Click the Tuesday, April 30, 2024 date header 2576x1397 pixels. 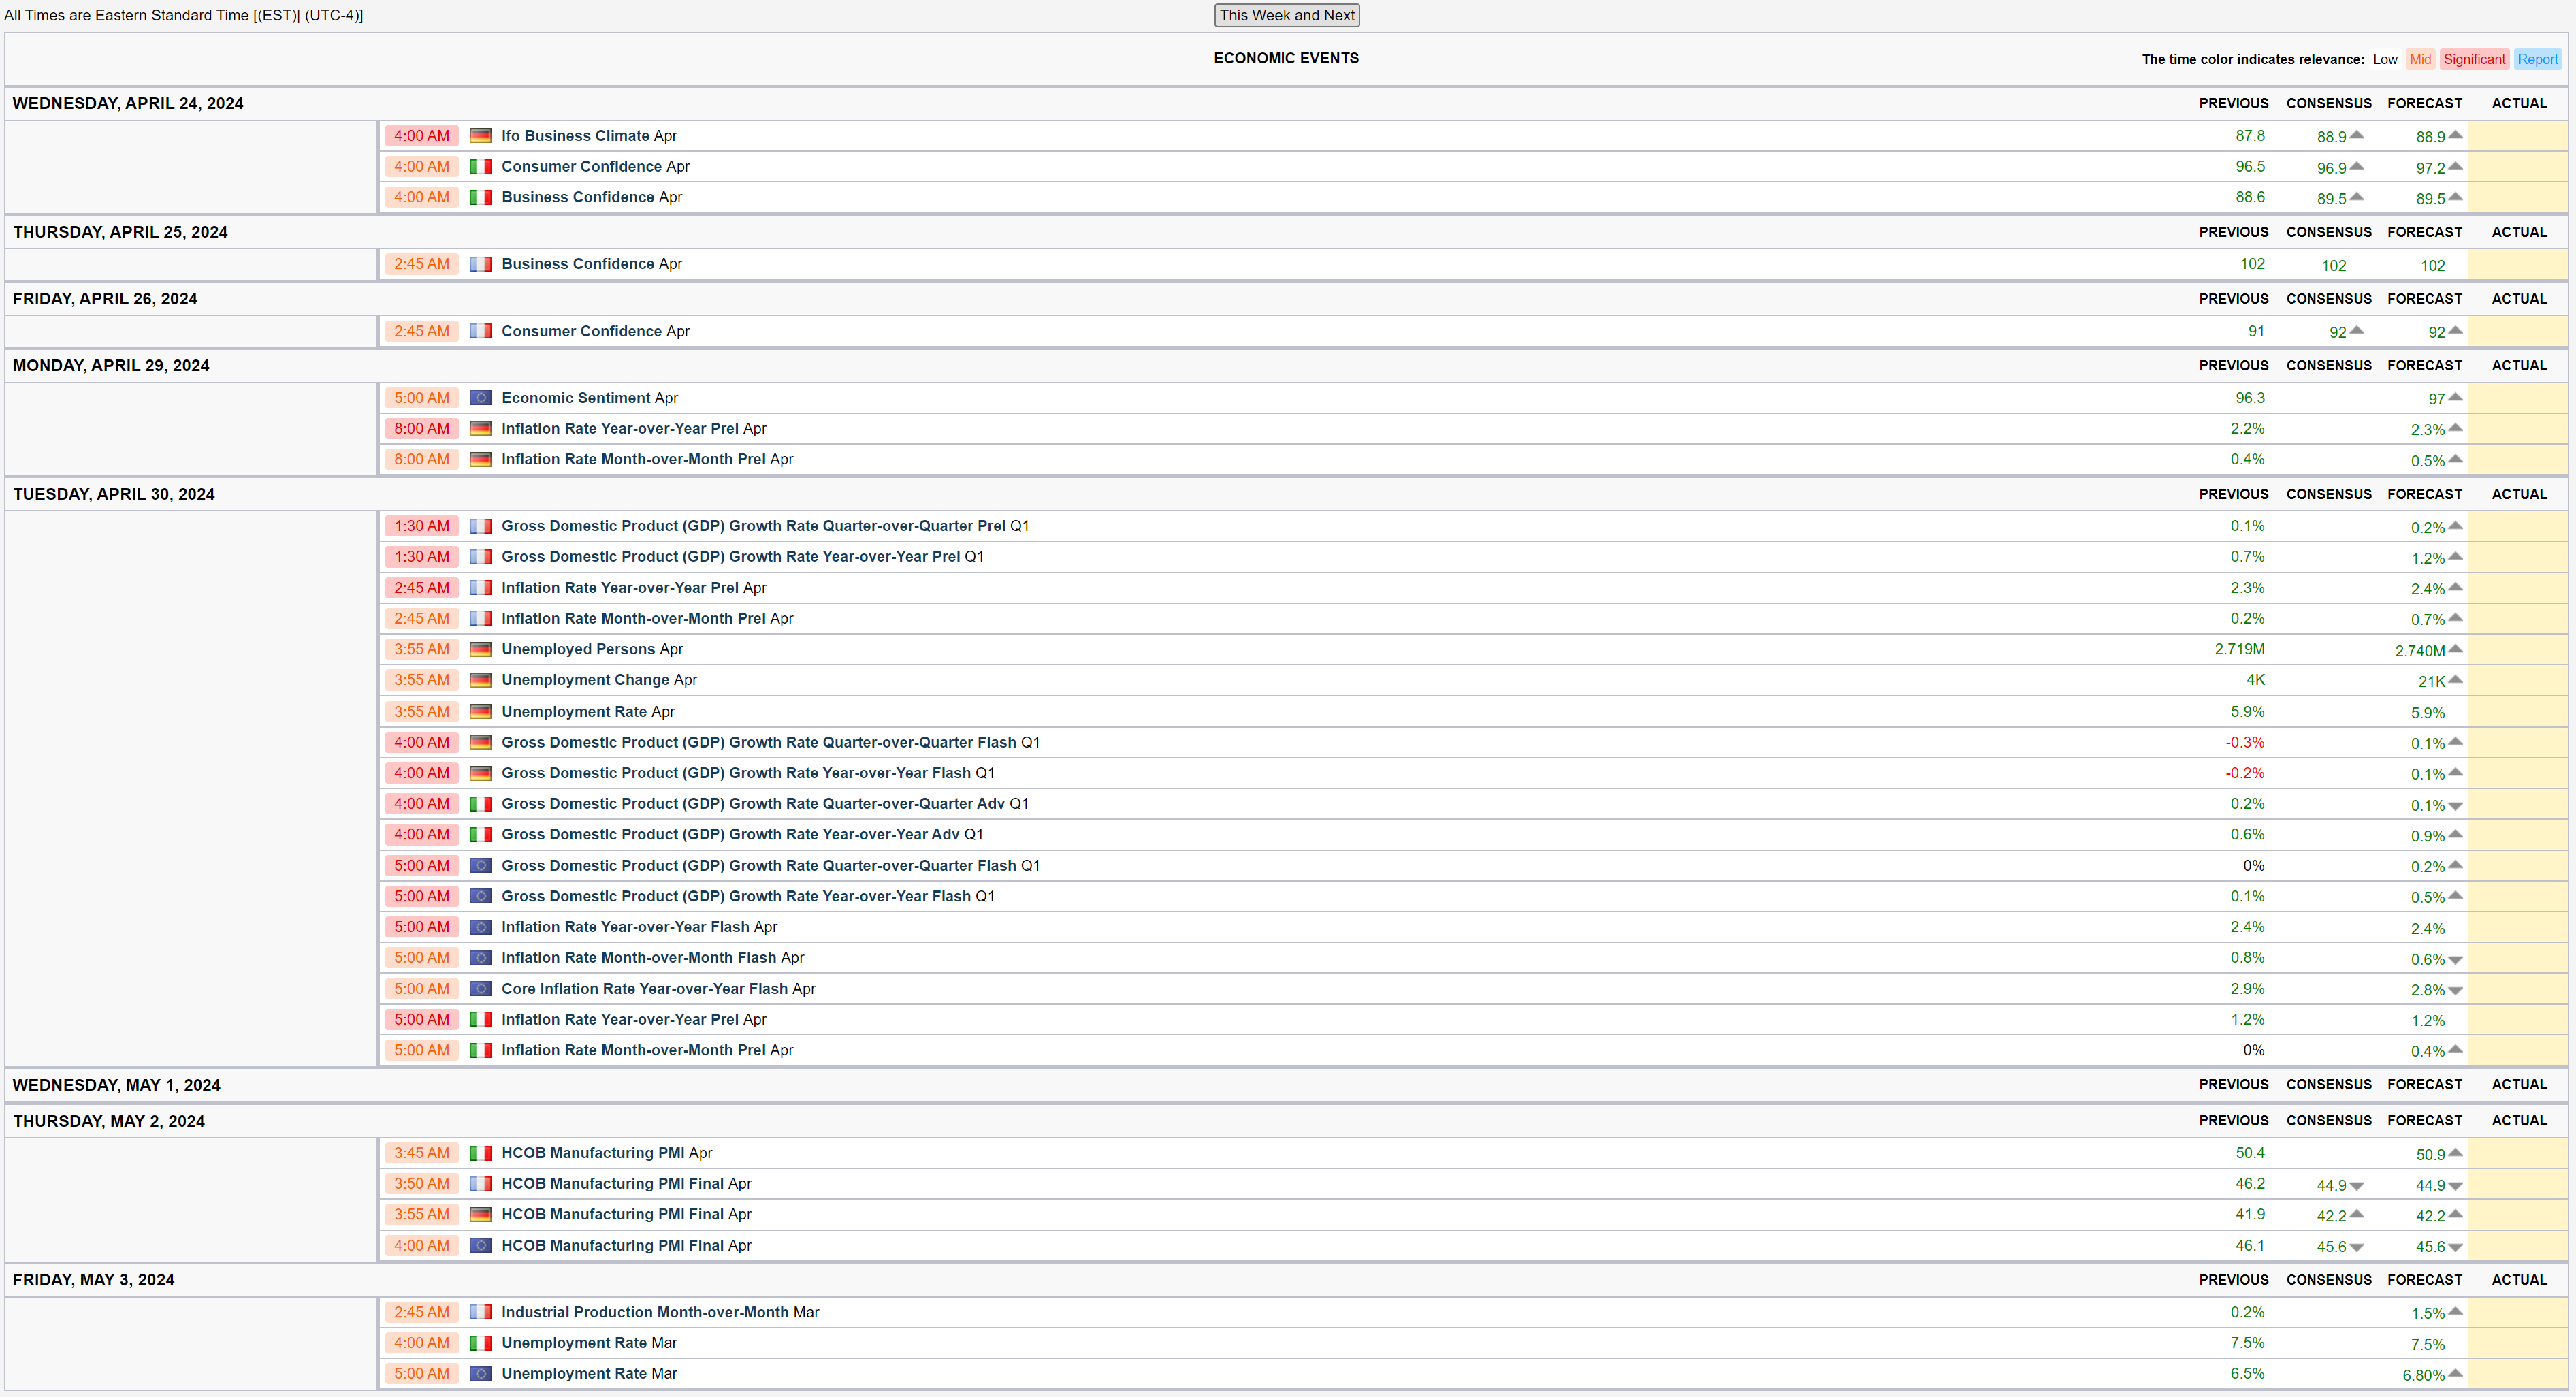coord(114,494)
